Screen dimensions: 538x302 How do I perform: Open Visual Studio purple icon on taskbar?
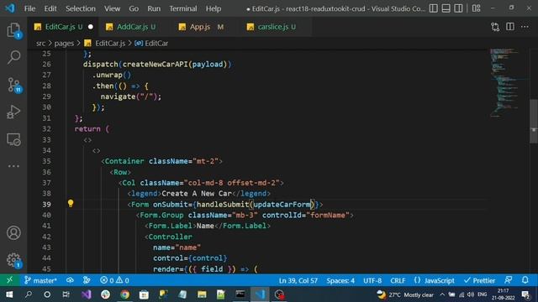[x=86, y=294]
